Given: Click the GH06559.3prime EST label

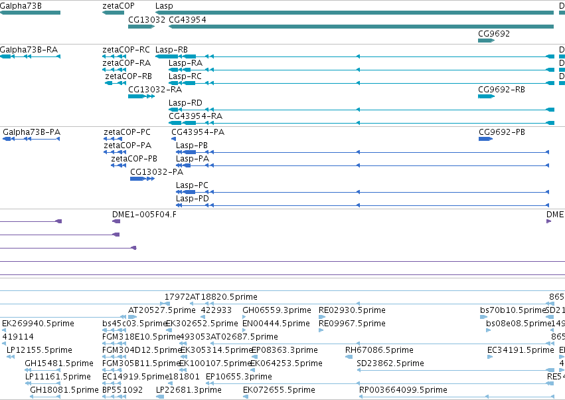Looking at the screenshot, I should pos(277,310).
